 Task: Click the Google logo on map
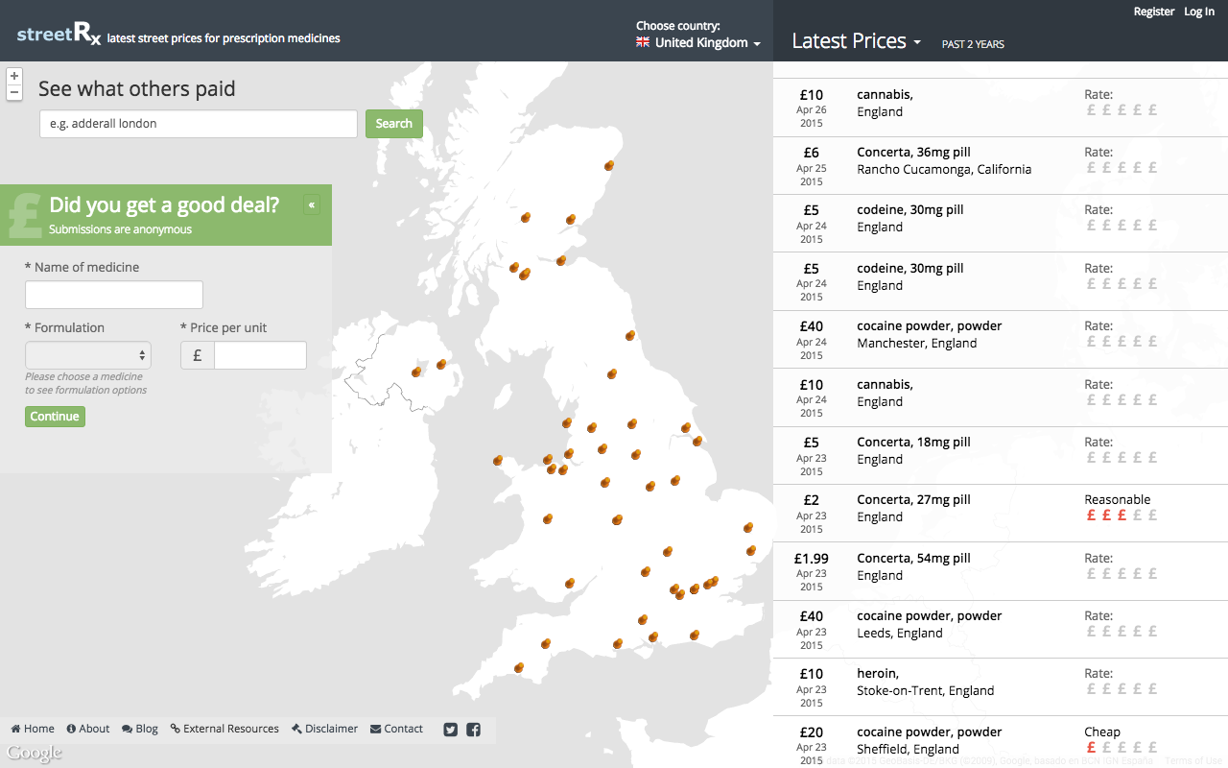tap(35, 754)
